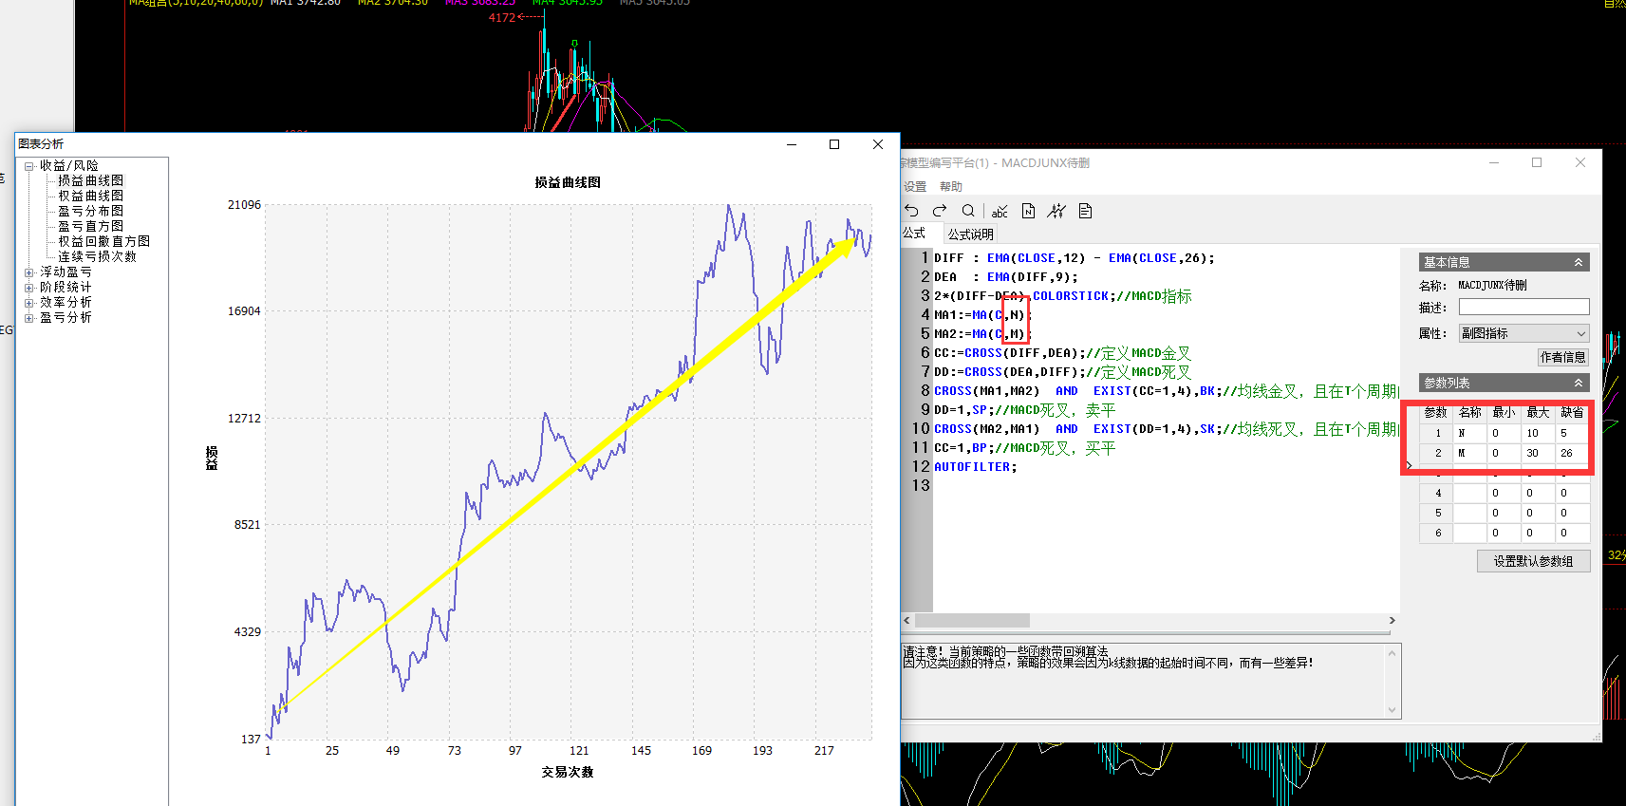Collapse the 参数列表 section chevron
This screenshot has height=806, width=1626.
(x=1579, y=383)
